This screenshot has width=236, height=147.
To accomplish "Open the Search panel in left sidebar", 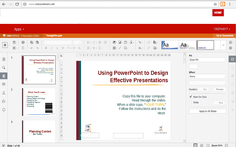I will click(4, 68).
